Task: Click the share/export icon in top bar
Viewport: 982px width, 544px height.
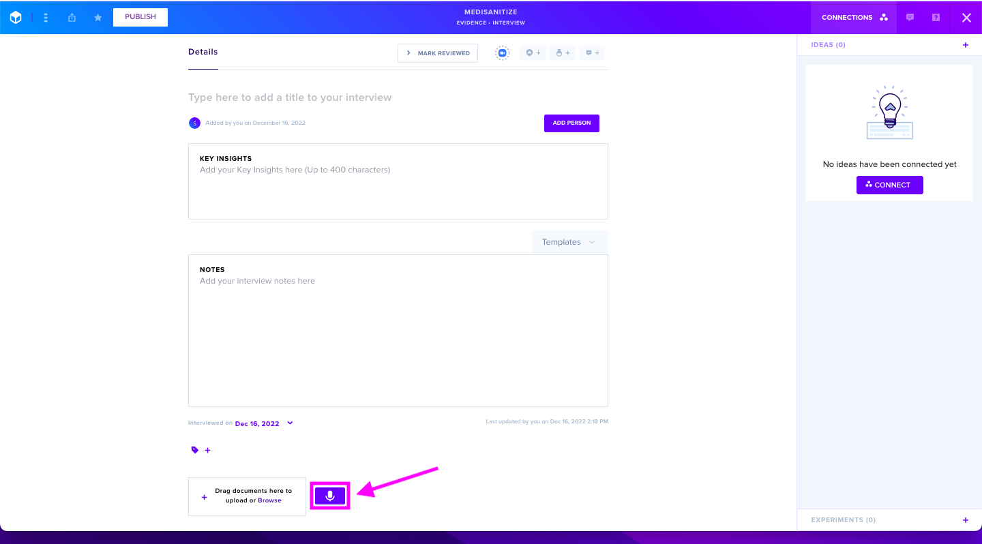Action: (x=72, y=18)
